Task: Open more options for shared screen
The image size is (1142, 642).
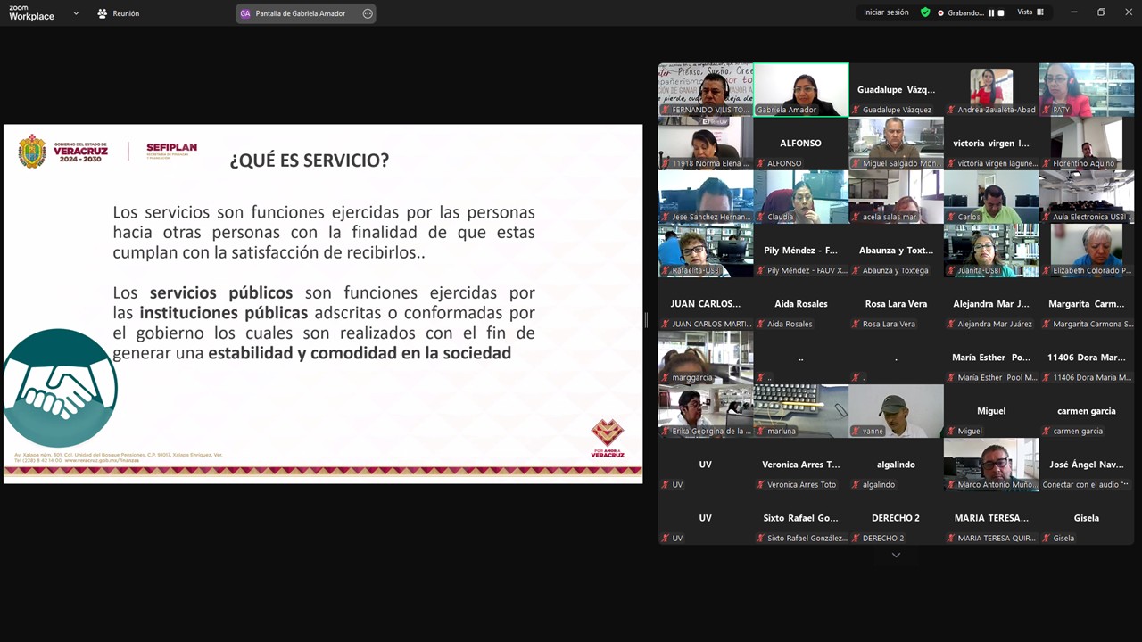Action: (368, 13)
